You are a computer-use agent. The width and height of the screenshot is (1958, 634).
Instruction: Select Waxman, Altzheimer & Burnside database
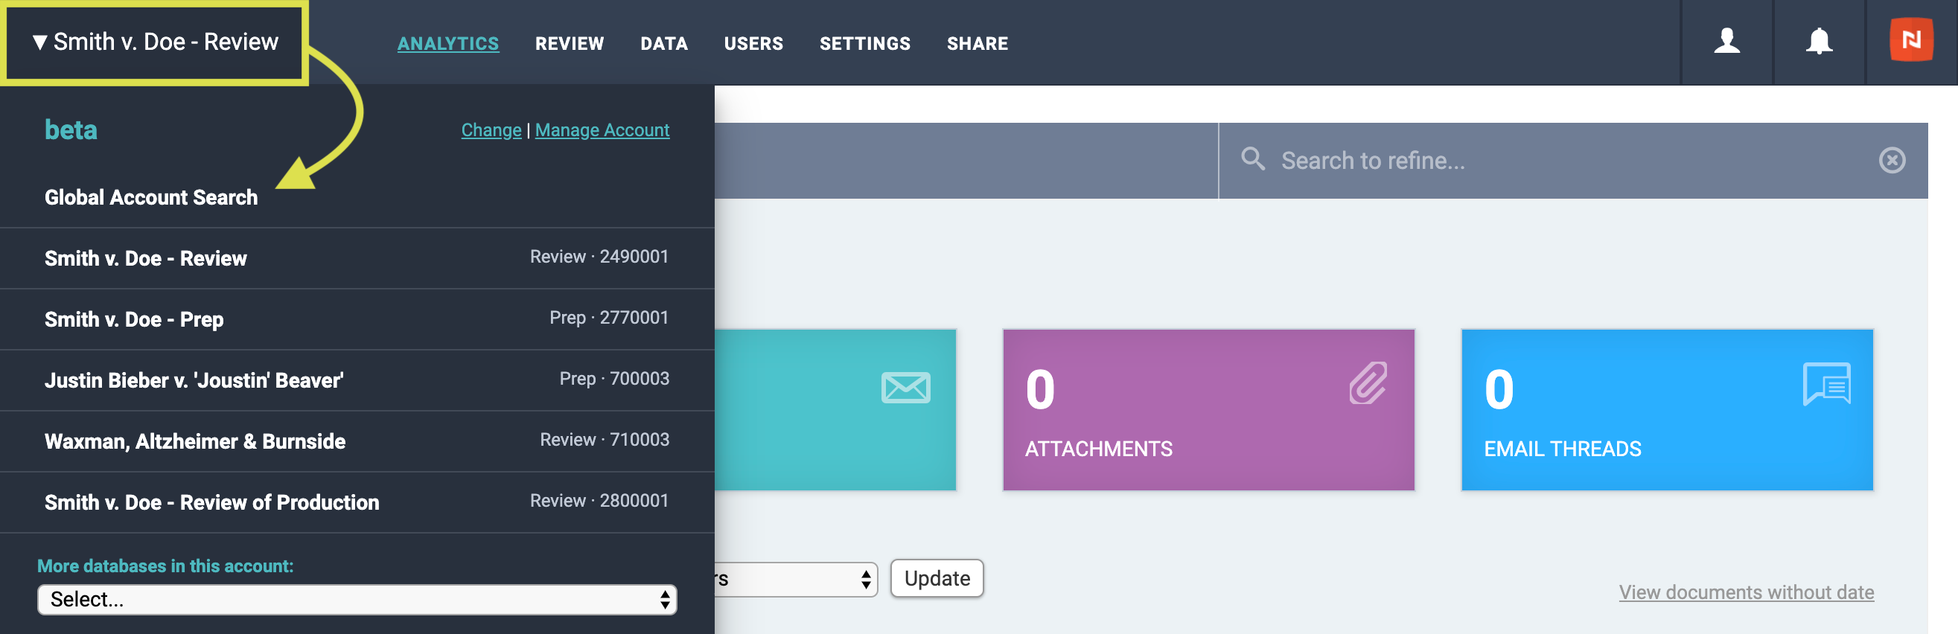(357, 441)
